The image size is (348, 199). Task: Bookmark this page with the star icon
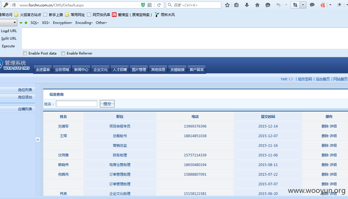click(227, 5)
